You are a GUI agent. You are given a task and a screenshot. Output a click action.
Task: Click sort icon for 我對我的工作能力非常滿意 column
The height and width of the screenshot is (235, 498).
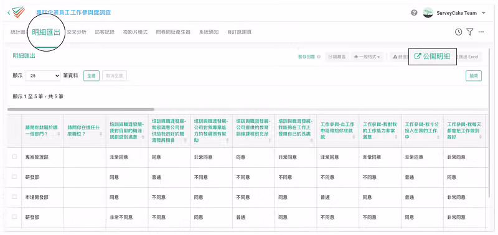click(x=397, y=137)
